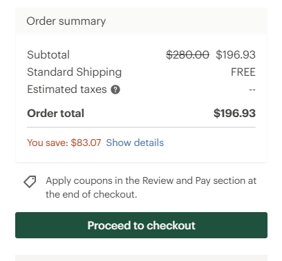The image size is (282, 261).
Task: Click the Estimated taxes label text
Action: [67, 90]
